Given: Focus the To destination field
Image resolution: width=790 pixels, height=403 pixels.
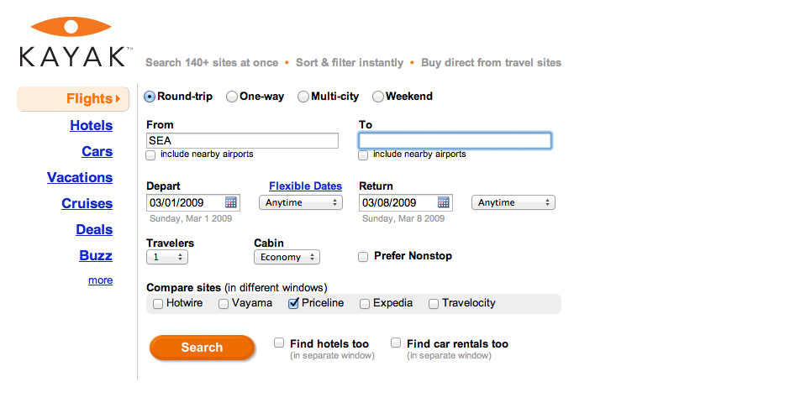Looking at the screenshot, I should 455,140.
